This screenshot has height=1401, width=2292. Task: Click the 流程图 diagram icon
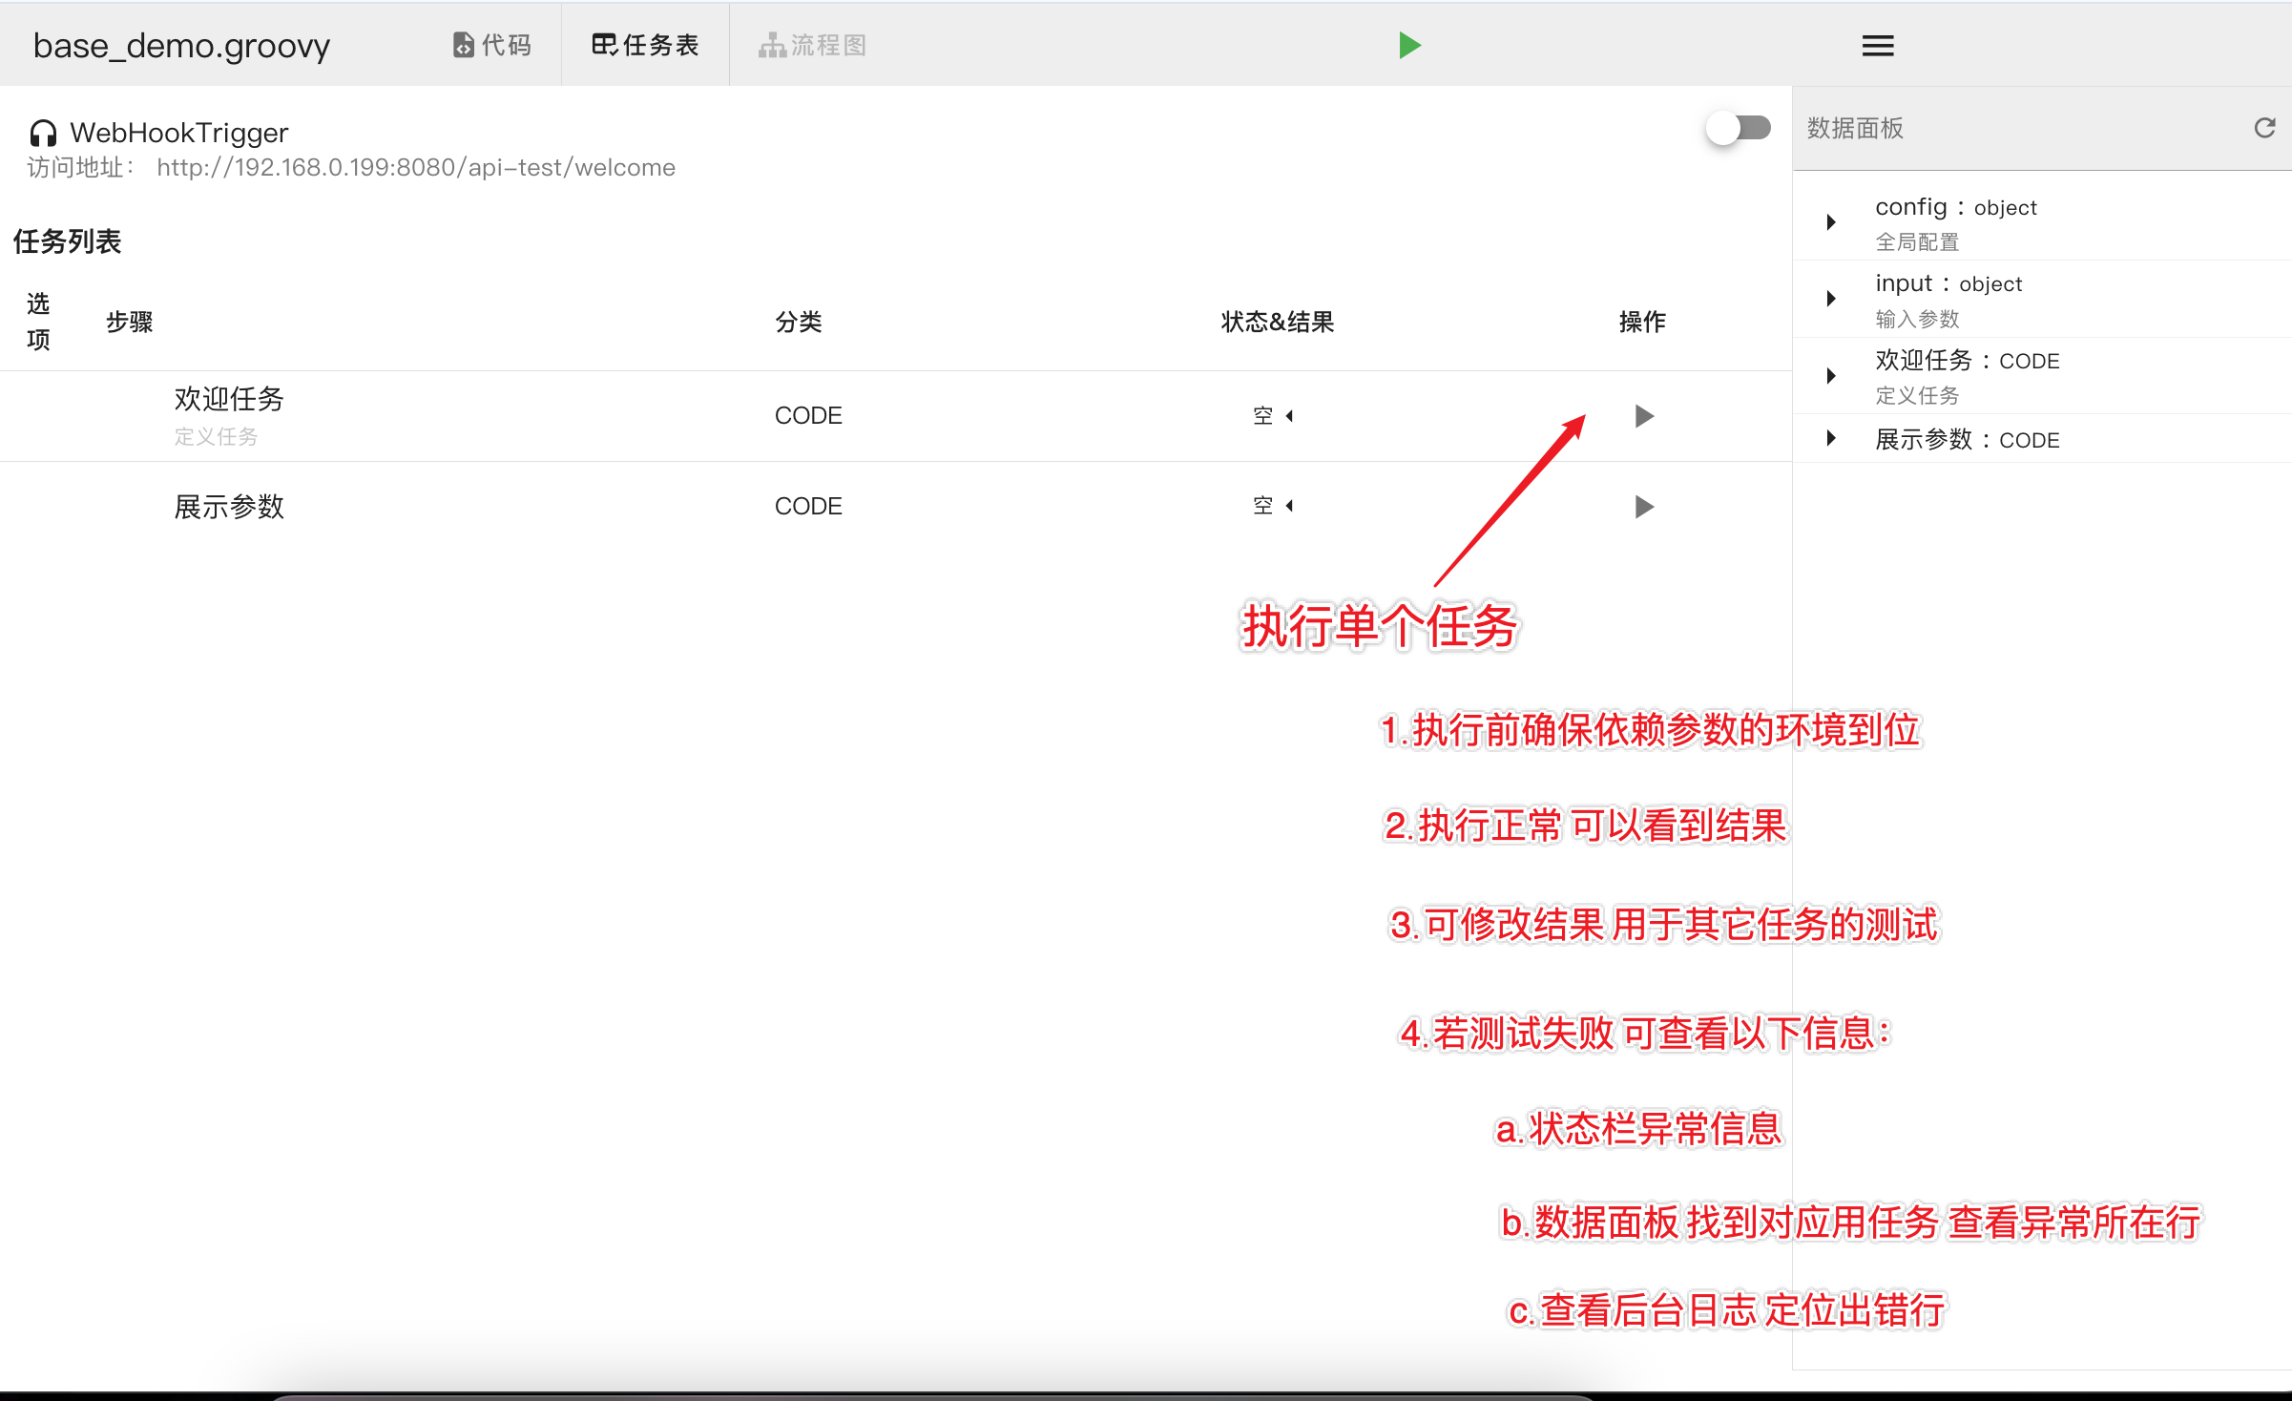coord(771,45)
